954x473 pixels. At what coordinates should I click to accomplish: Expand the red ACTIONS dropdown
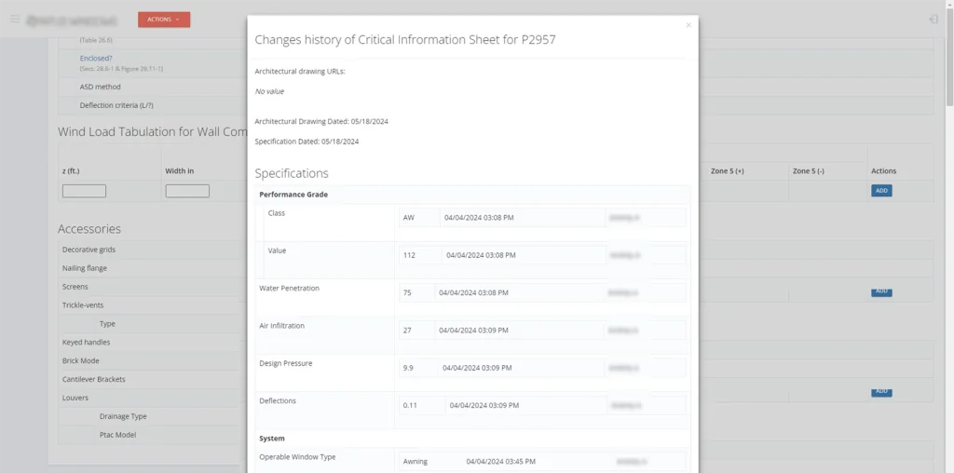(x=164, y=20)
